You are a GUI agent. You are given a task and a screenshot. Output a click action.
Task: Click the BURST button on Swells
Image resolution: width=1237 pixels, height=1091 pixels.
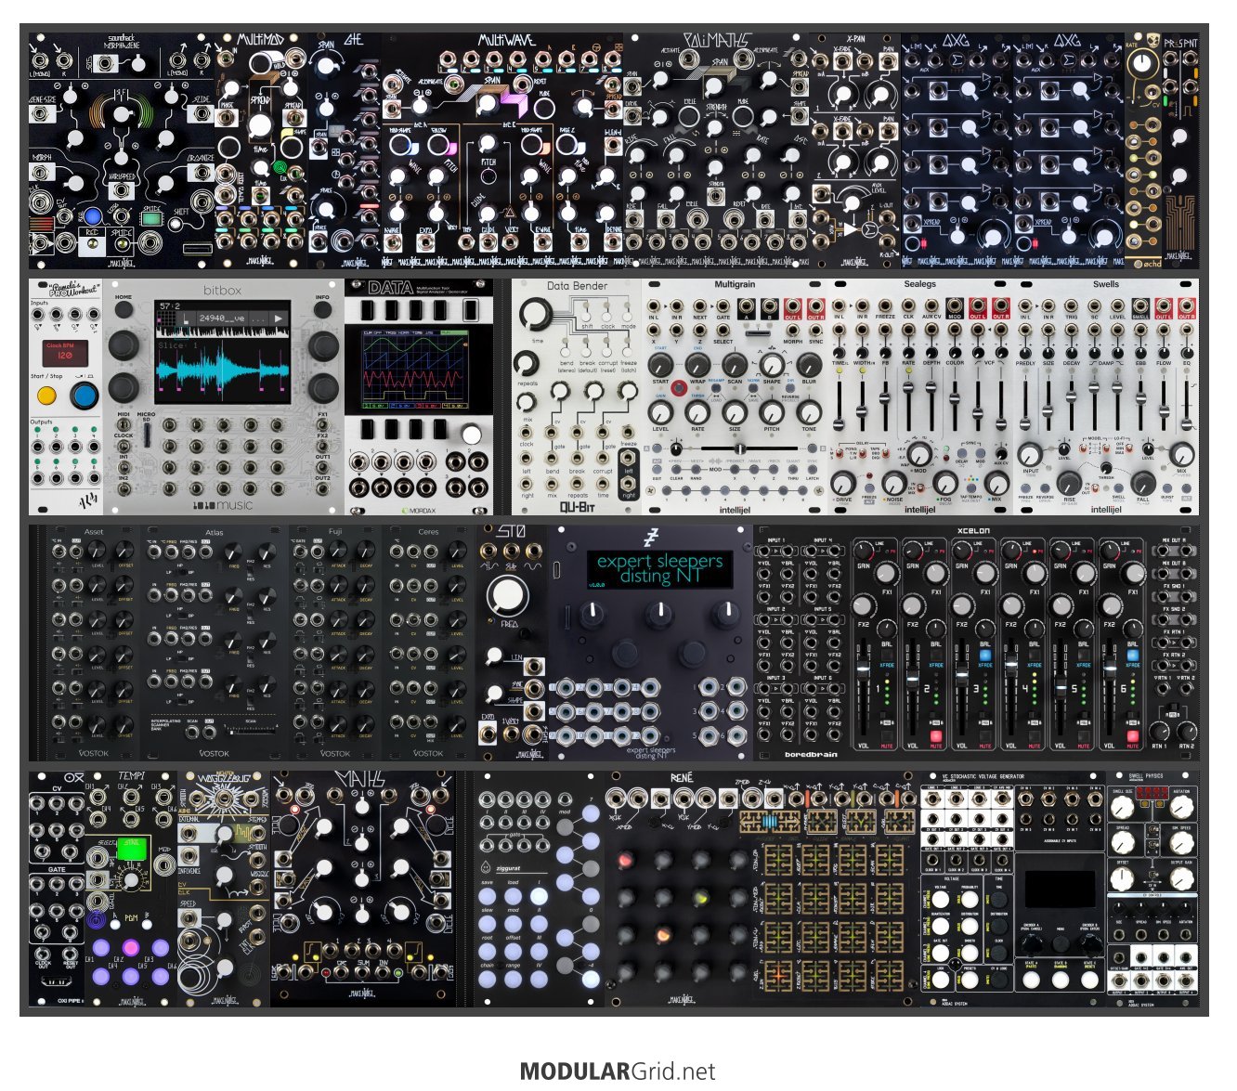click(1166, 487)
